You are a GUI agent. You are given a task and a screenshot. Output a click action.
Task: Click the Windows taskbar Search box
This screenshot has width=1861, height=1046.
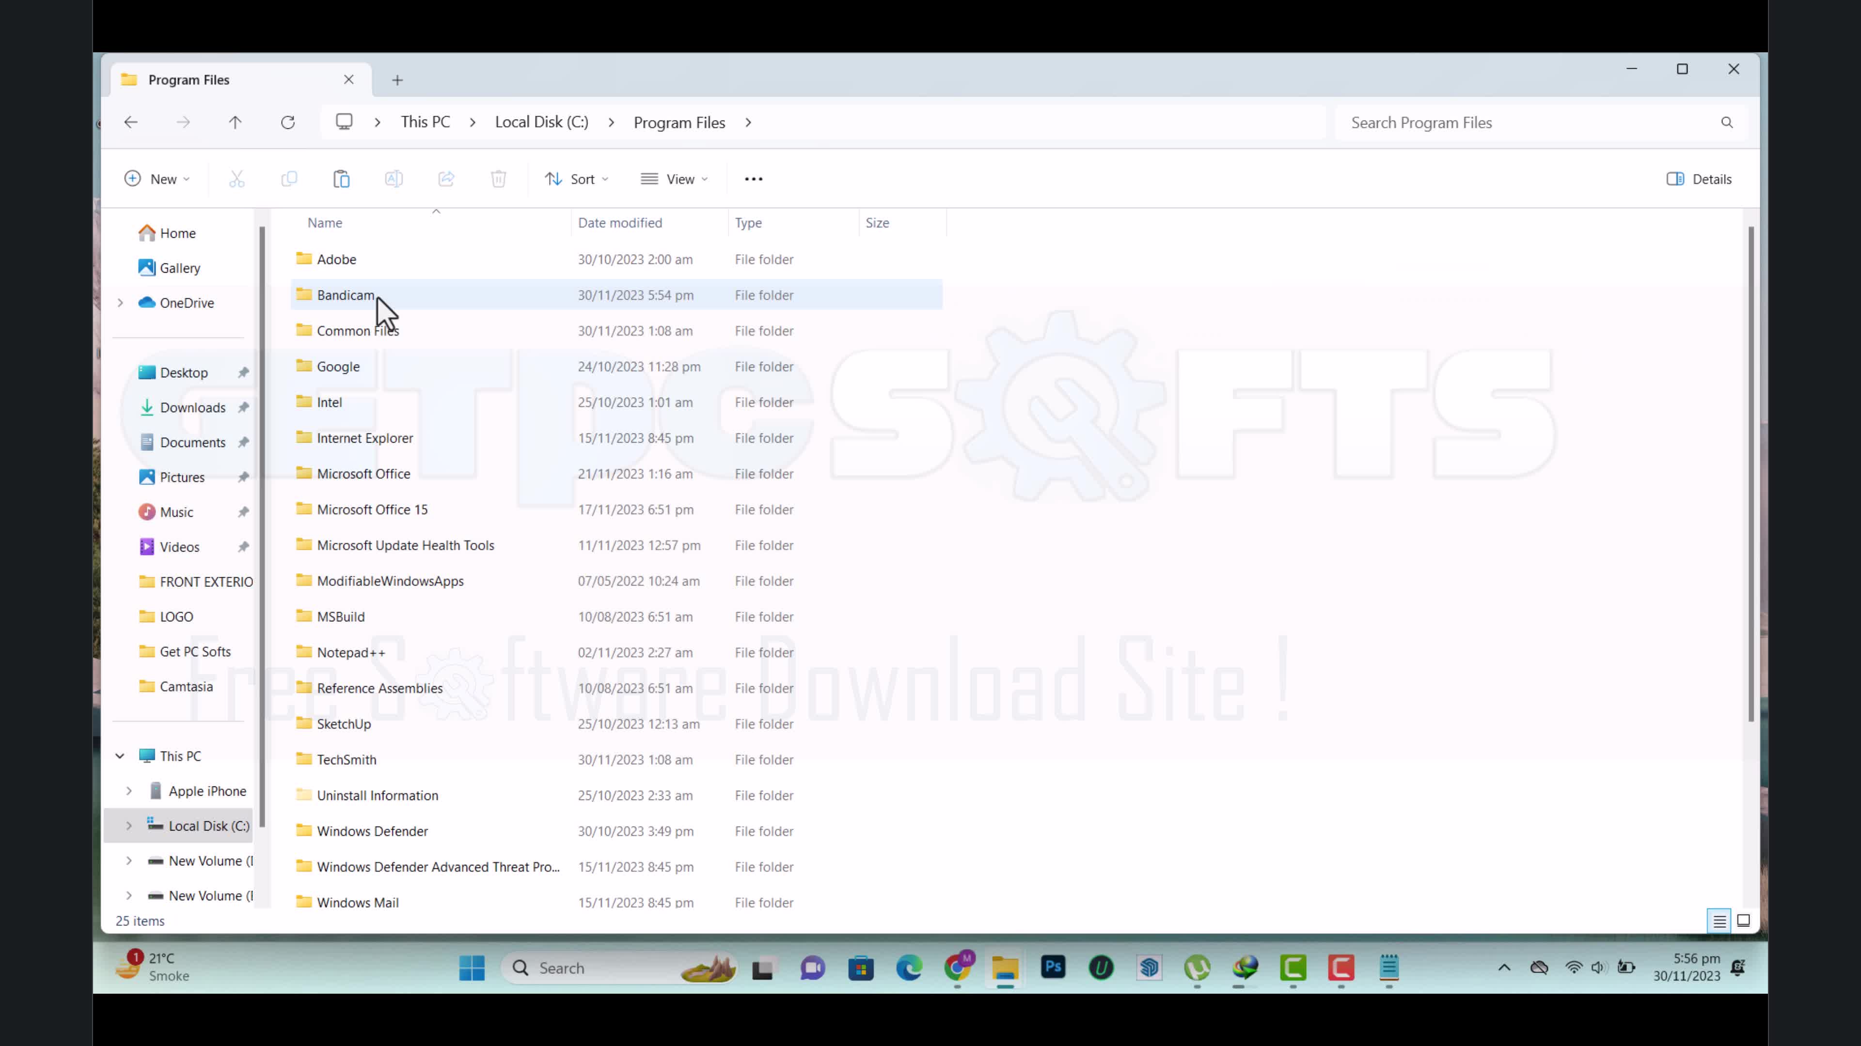coord(619,968)
